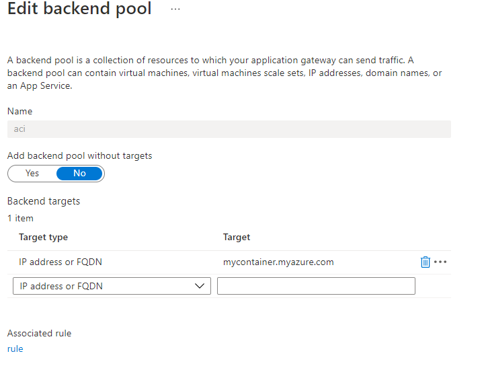Click the Edit backend pool title
The image size is (484, 366).
pos(79,9)
